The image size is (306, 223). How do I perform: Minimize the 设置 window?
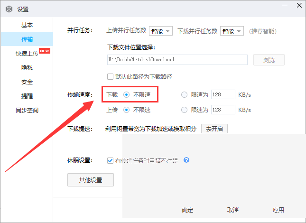(x=285, y=5)
